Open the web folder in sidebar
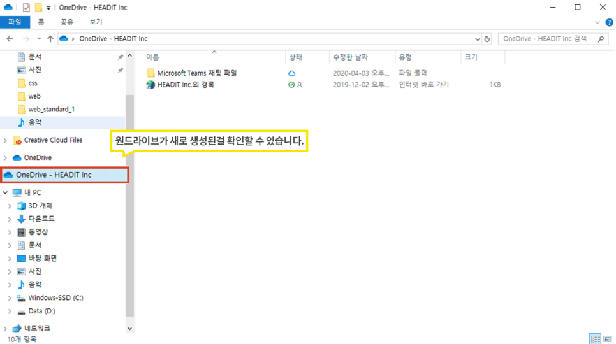The image size is (616, 344). [34, 96]
